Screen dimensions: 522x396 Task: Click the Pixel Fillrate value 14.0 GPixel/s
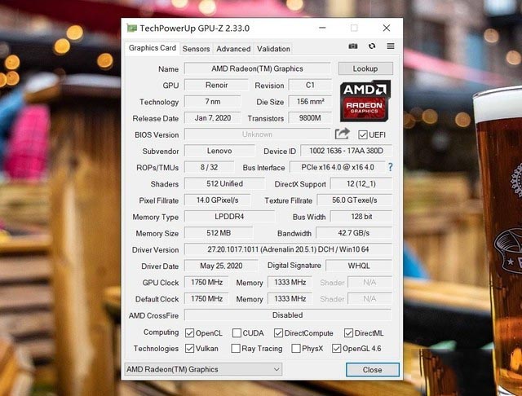pyautogui.click(x=218, y=200)
